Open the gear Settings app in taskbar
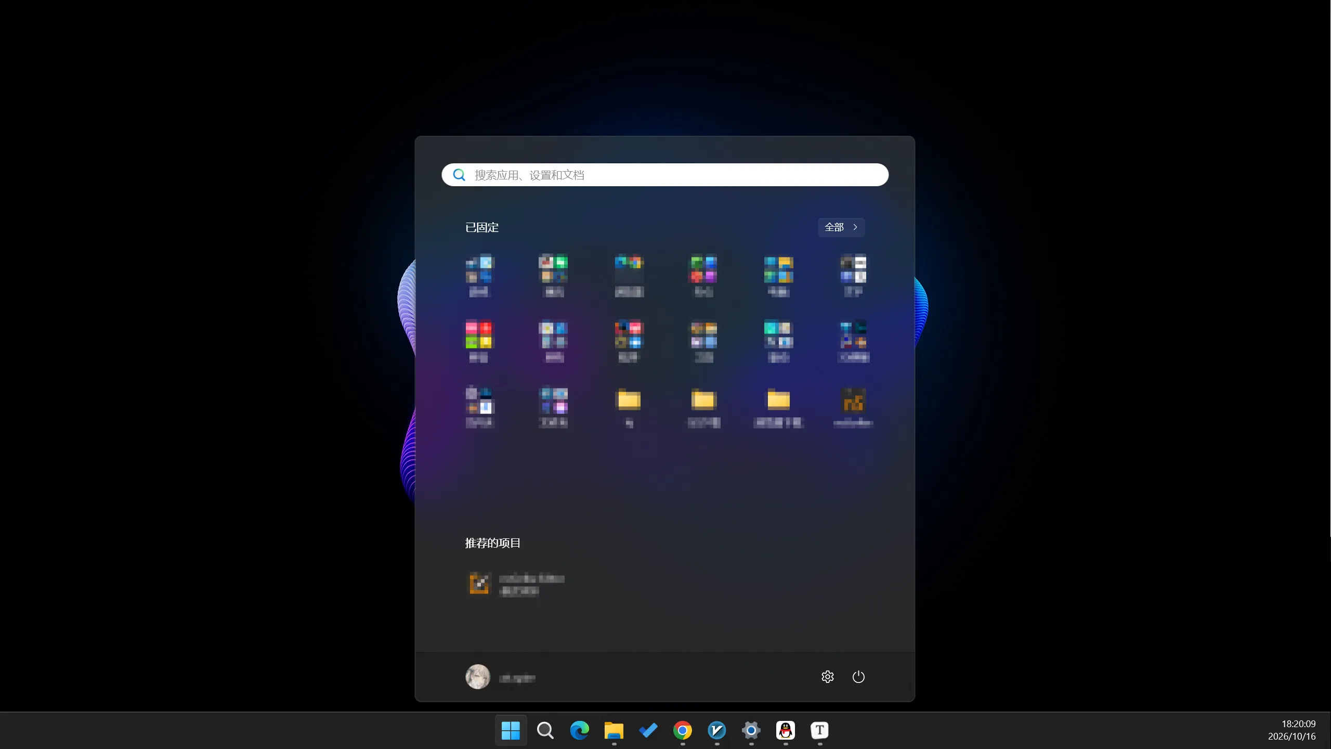Image resolution: width=1331 pixels, height=749 pixels. [x=751, y=730]
